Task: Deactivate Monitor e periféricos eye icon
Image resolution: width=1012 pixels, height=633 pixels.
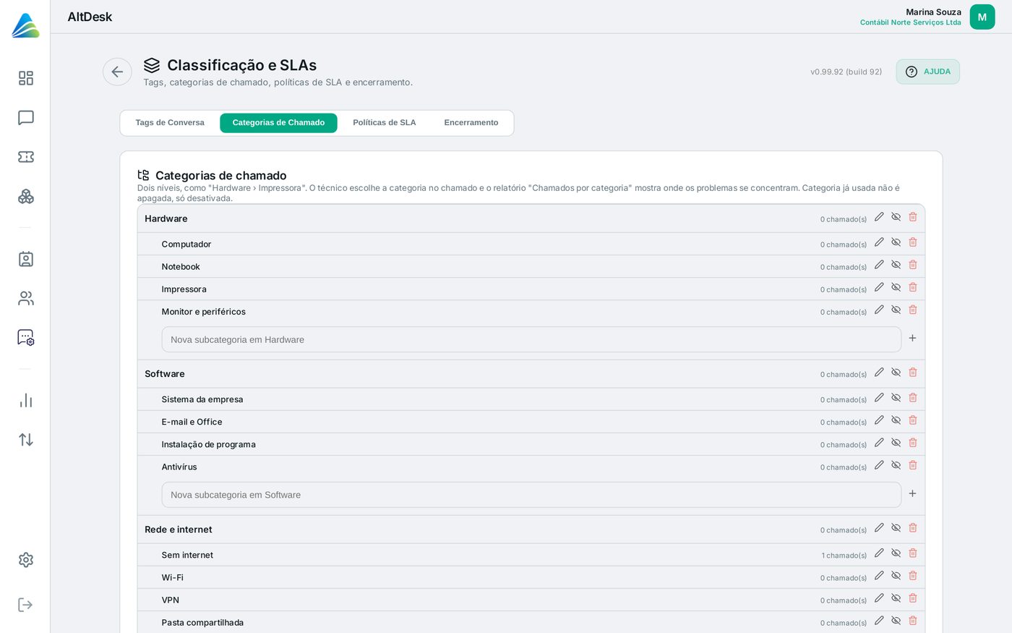Action: 896,310
